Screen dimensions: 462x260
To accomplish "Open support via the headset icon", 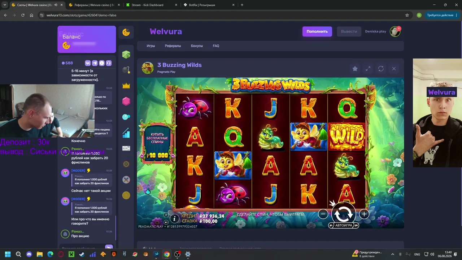I will (108, 63).
